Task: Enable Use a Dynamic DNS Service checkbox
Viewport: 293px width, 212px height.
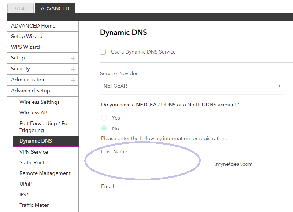Action: coord(103,52)
